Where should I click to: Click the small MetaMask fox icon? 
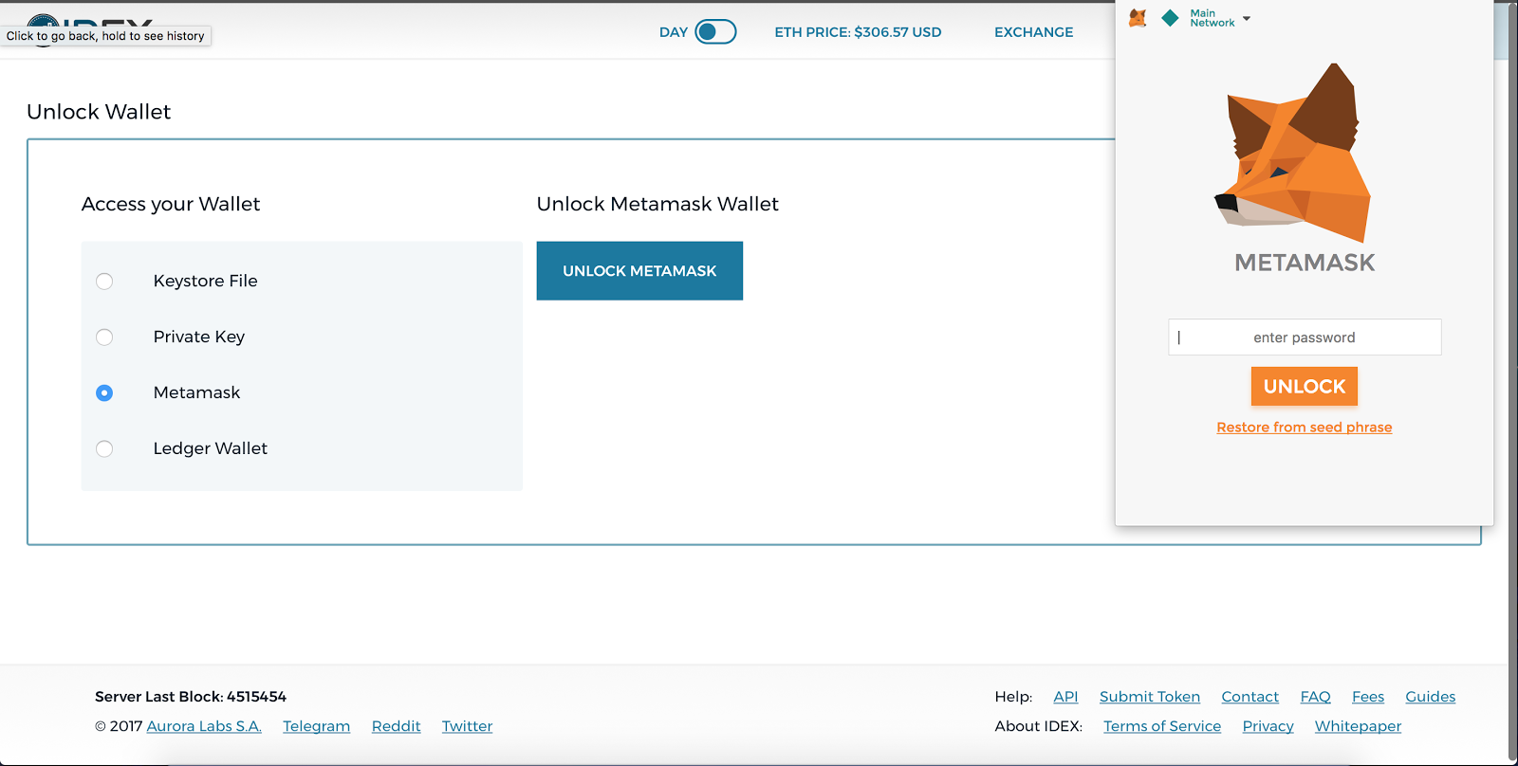[1138, 18]
